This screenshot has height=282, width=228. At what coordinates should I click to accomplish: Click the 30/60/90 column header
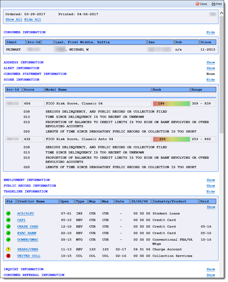point(141,201)
